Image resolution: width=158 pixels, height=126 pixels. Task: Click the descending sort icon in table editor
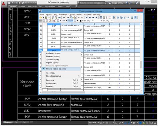[110, 18]
